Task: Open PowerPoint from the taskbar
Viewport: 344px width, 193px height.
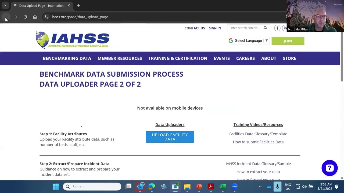Action: coord(199,187)
